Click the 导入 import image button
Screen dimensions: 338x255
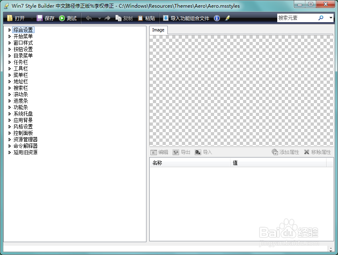(x=204, y=152)
